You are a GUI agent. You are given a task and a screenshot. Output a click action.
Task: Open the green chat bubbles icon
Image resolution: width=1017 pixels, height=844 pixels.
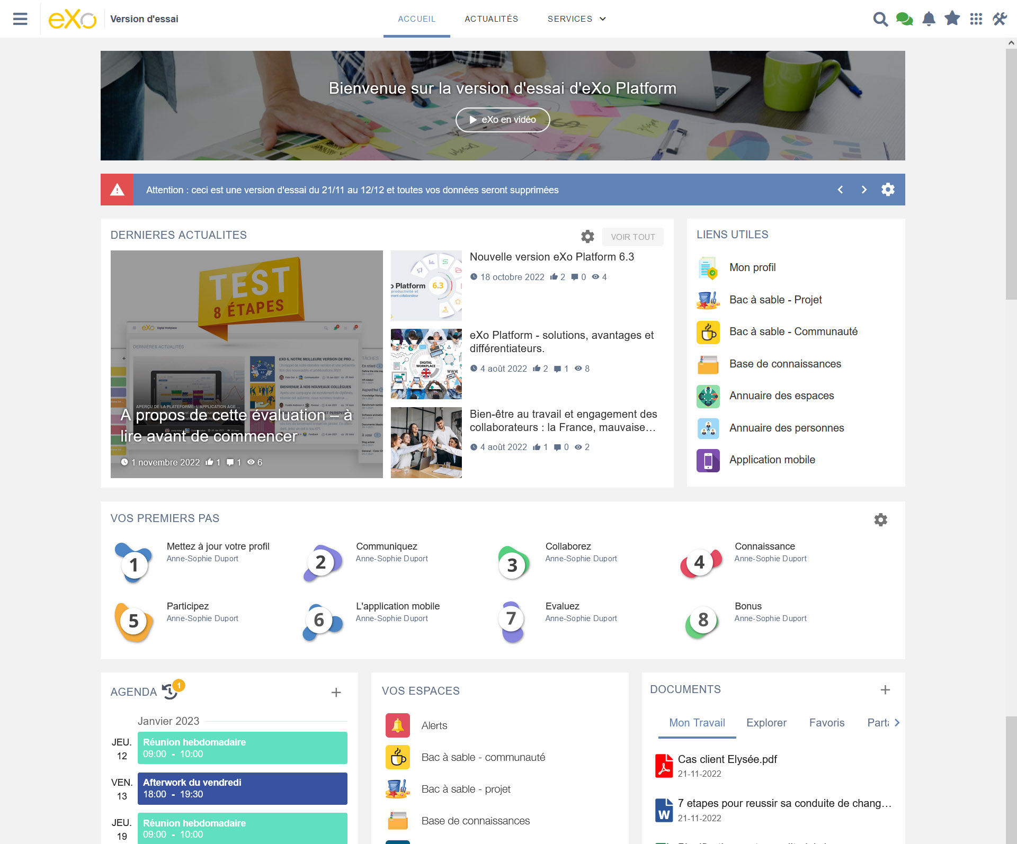pos(904,19)
